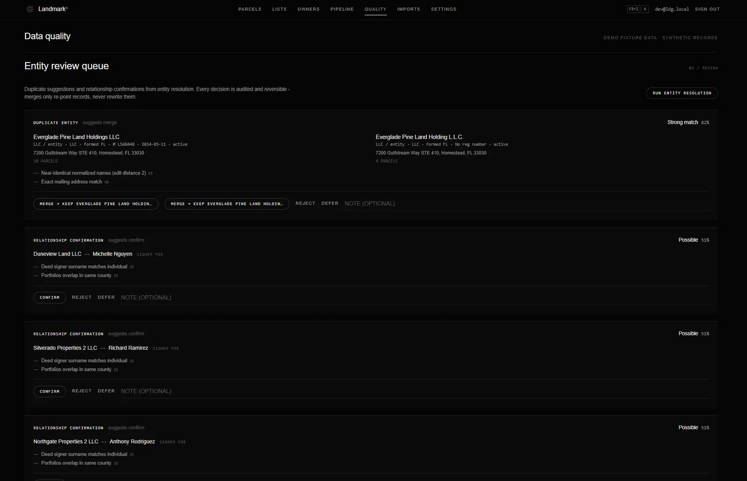
Task: Confirm the Duneview Land LLC relationship
Action: point(49,297)
